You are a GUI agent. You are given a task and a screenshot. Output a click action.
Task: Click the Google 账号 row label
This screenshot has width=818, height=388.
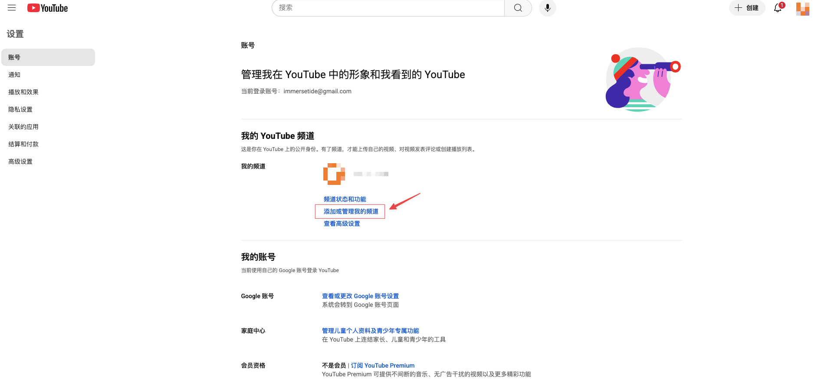(257, 296)
